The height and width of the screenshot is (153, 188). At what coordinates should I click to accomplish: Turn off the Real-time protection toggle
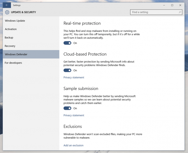[x=67, y=43]
